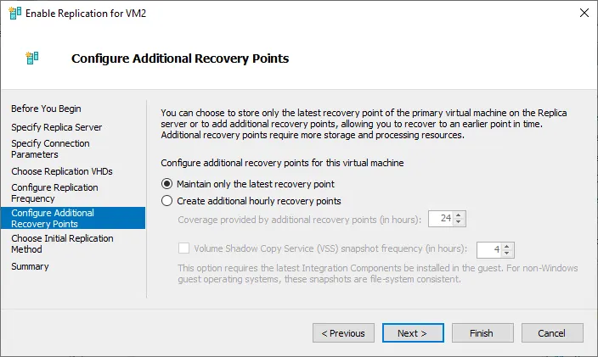Viewport: 598px width, 357px height.
Task: Jump to Specify Connection Parameters step
Action: pyautogui.click(x=50, y=149)
